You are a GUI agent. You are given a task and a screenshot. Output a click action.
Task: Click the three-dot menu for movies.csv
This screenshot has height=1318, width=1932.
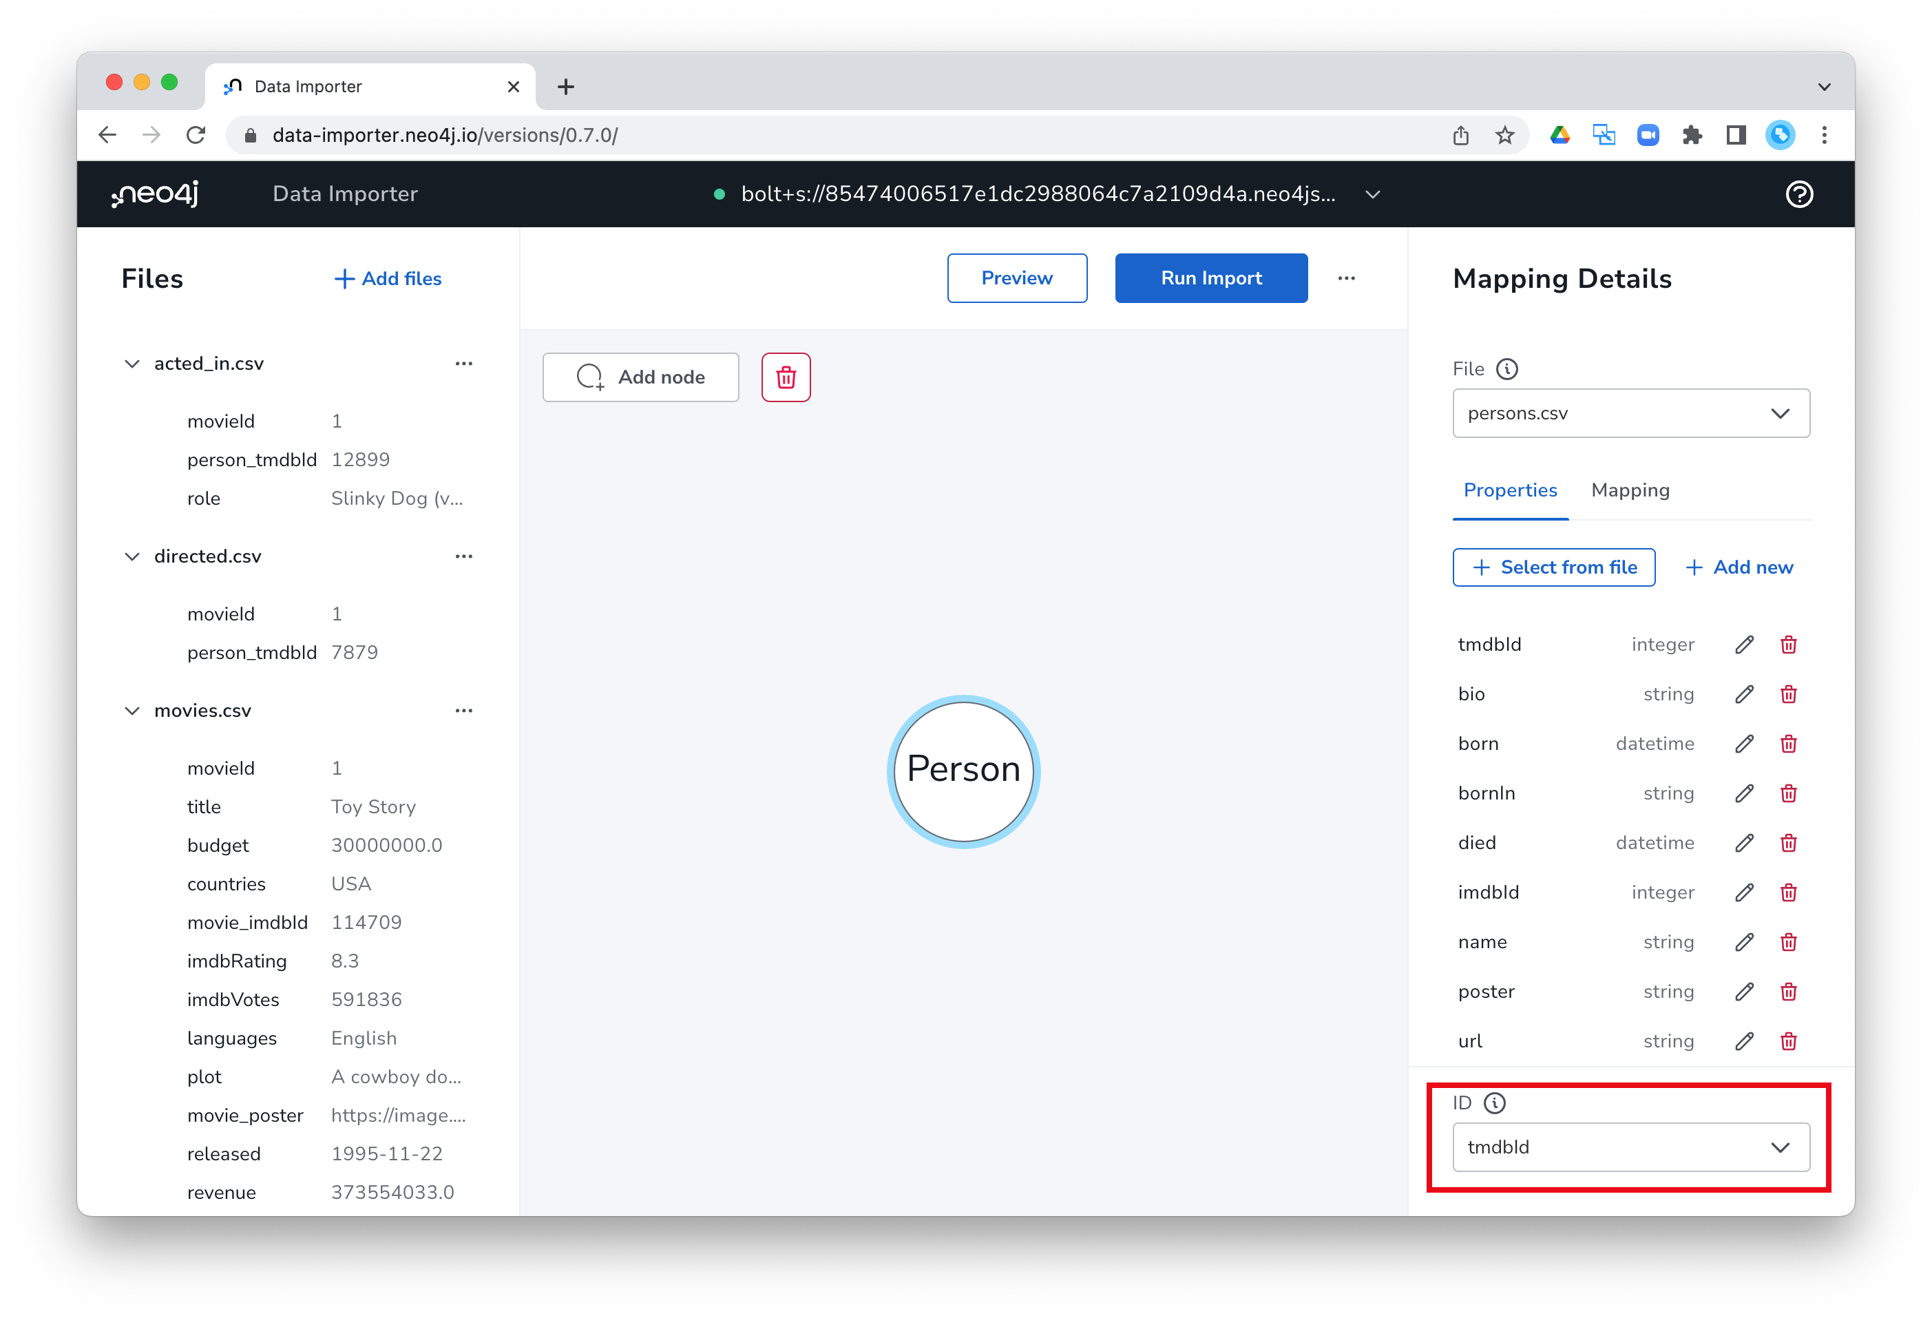click(x=464, y=711)
